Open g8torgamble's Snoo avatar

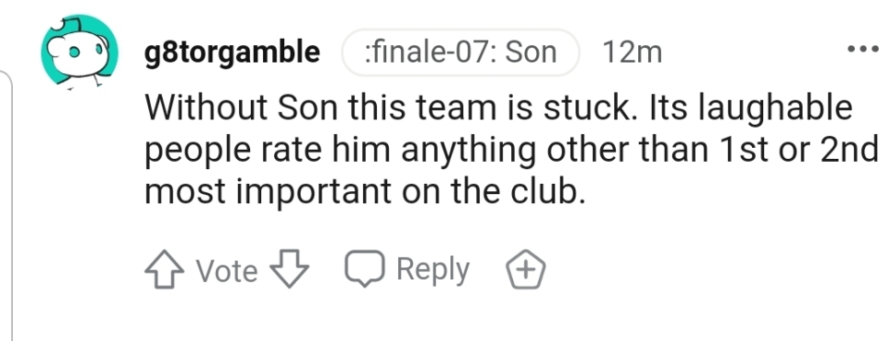(80, 52)
